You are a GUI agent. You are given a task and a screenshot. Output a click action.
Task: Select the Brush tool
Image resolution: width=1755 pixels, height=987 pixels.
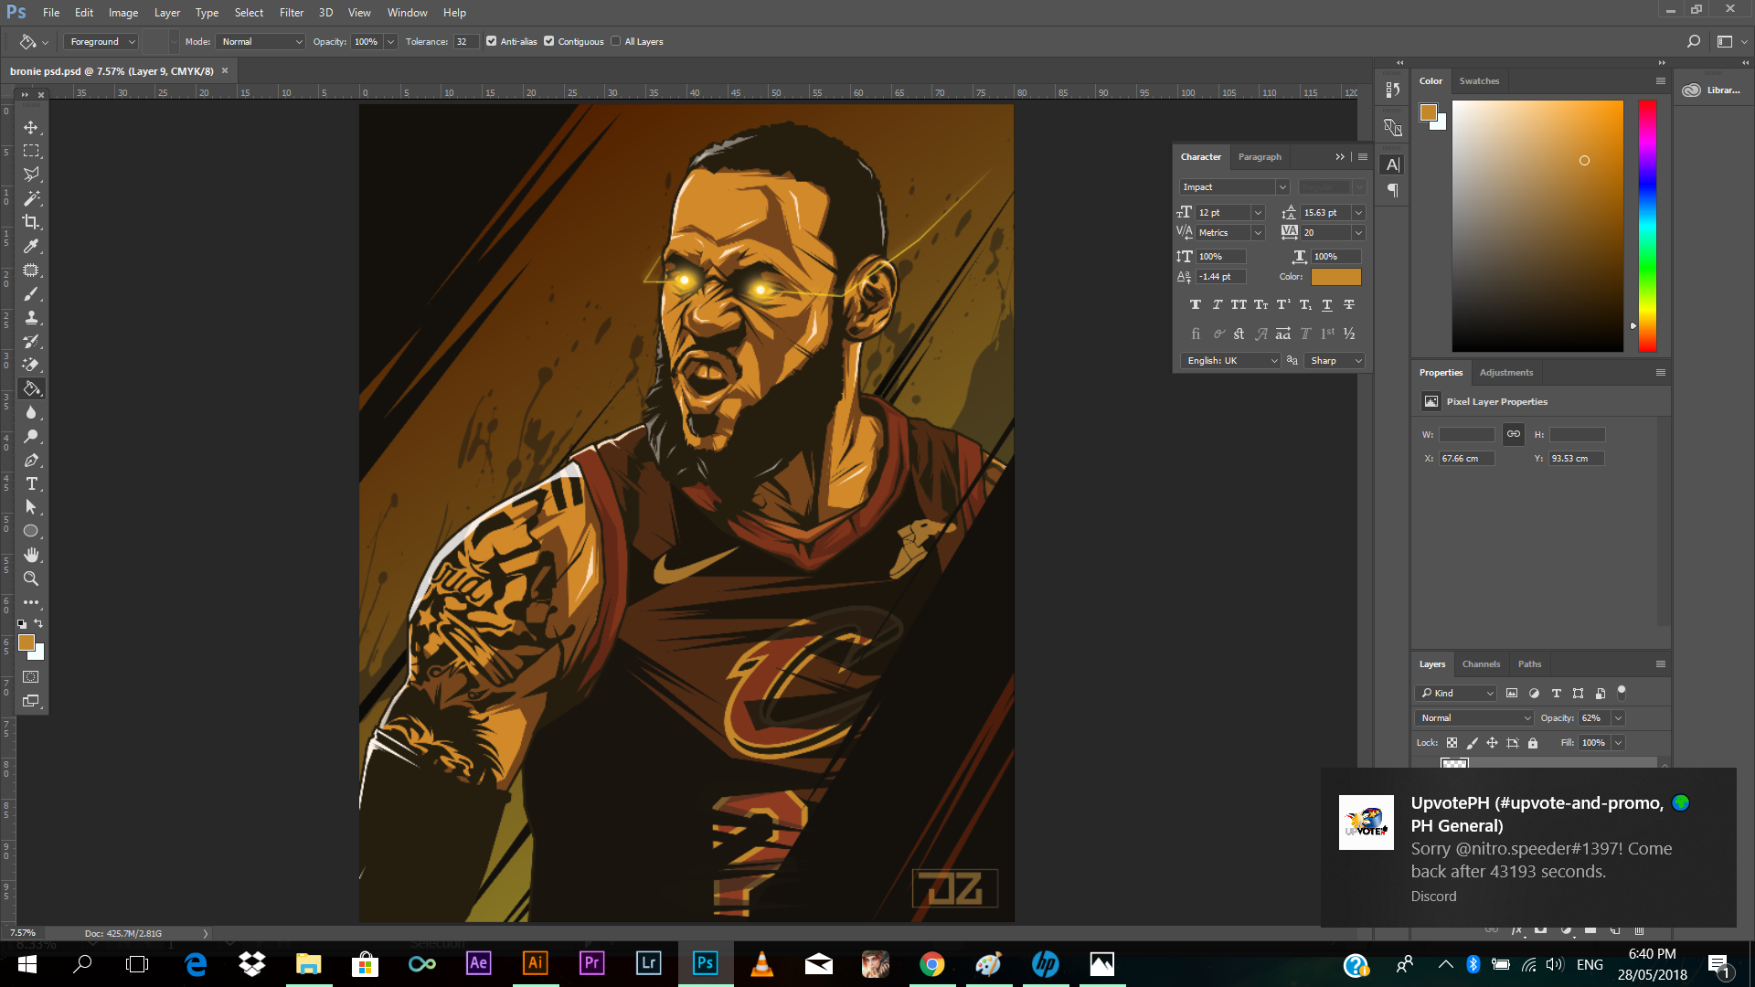tap(31, 293)
